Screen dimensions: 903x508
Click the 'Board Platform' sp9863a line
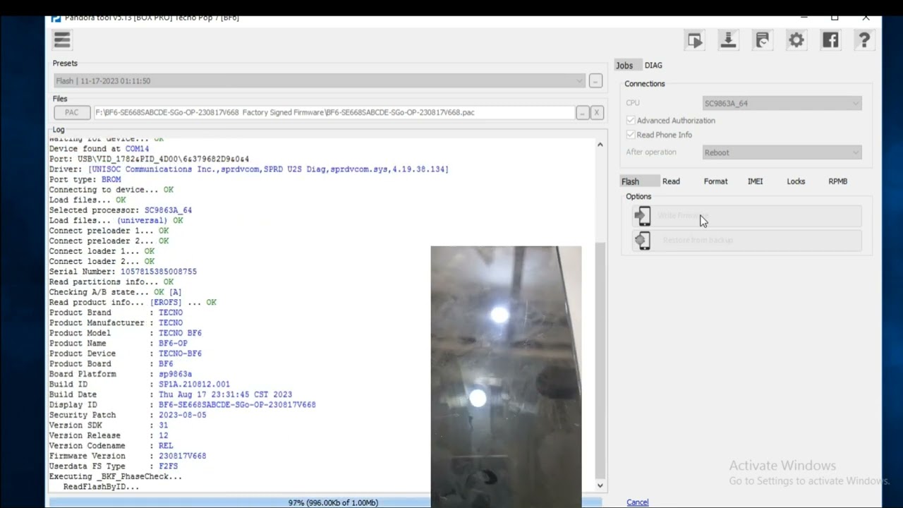click(120, 374)
